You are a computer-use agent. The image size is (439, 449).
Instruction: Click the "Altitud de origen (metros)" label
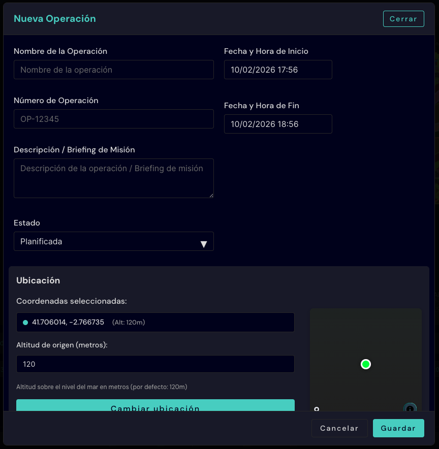(61, 345)
